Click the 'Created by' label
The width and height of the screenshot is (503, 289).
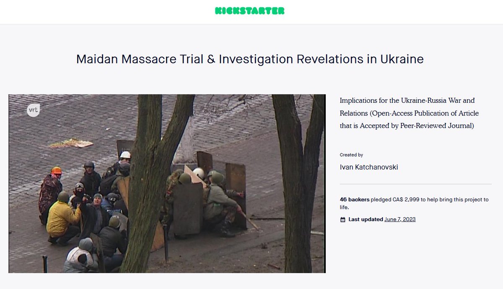[351, 155]
